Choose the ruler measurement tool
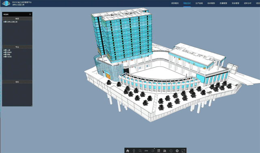Viewport: 260px width, 153px height. click(146, 151)
